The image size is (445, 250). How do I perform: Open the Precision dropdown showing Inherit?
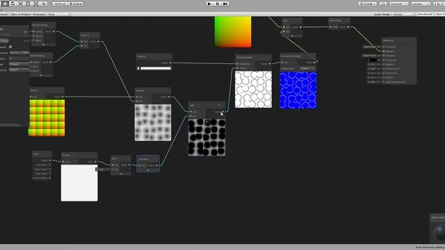19,69
